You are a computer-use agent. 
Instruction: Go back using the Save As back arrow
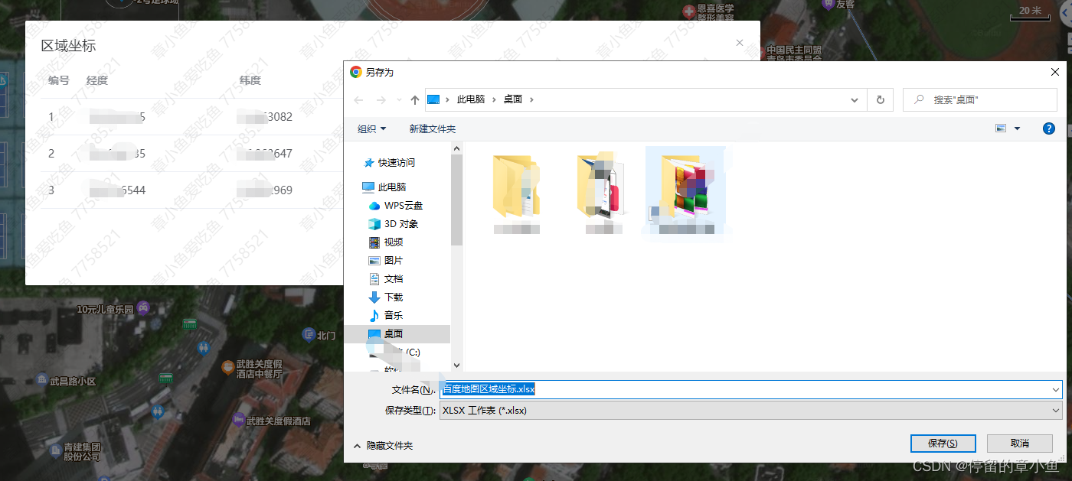358,99
